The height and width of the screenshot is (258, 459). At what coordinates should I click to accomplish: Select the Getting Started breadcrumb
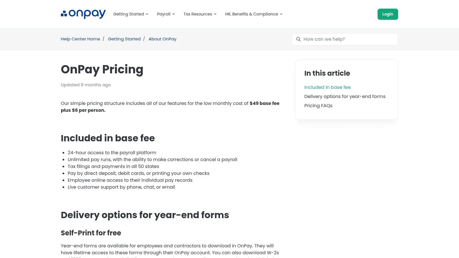(124, 39)
